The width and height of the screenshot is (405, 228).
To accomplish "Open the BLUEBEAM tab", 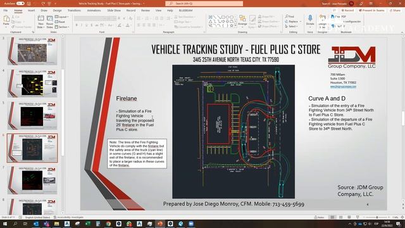I will [185, 10].
